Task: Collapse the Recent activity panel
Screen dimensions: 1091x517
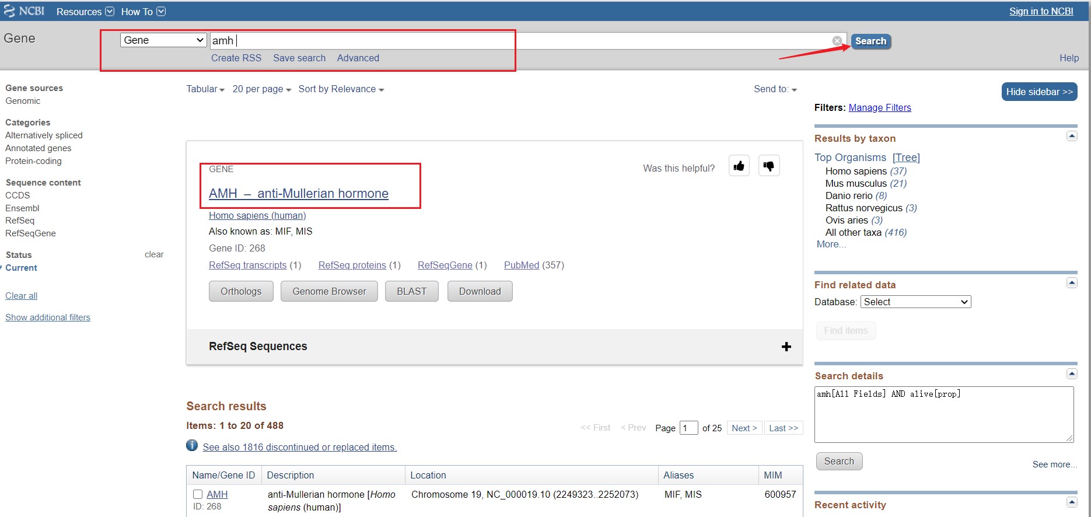Action: point(1072,502)
